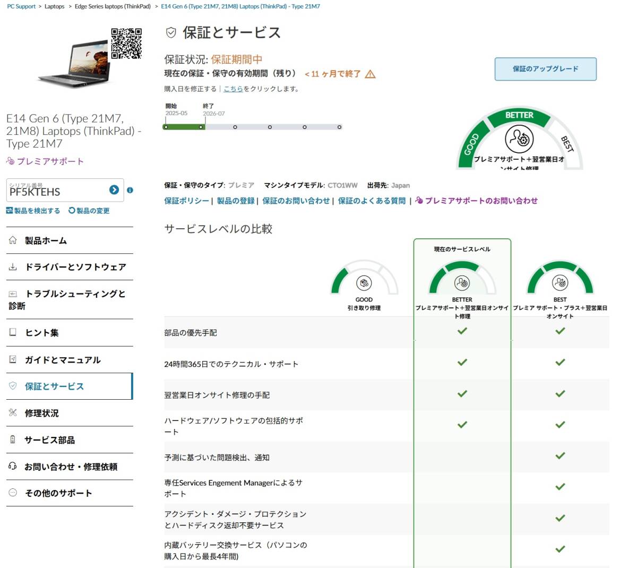Screen dimensions: 637x568
Task: Click 24時間365日でのテクニカル・サポート row label
Action: coord(231,364)
